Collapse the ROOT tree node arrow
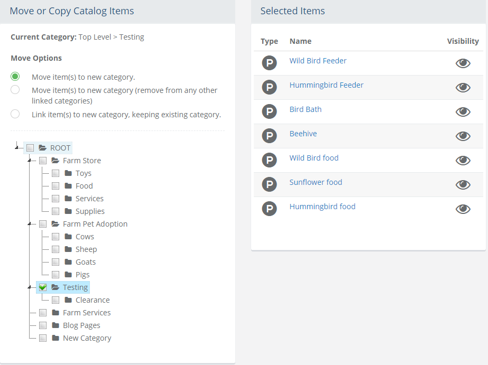Image resolution: width=488 pixels, height=365 pixels. pos(17,148)
